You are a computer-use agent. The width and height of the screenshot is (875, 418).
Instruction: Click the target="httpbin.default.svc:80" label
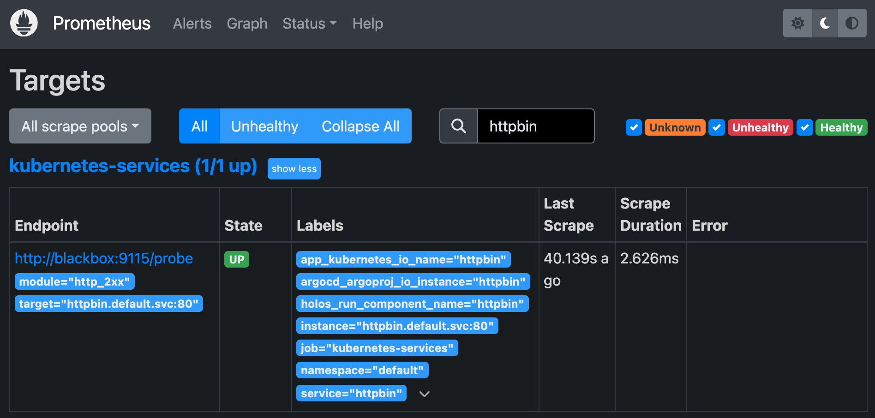[x=109, y=304]
